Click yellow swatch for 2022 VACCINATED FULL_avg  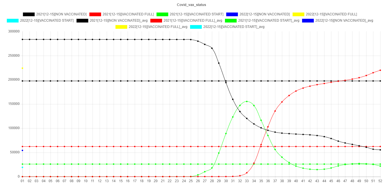click(x=121, y=27)
